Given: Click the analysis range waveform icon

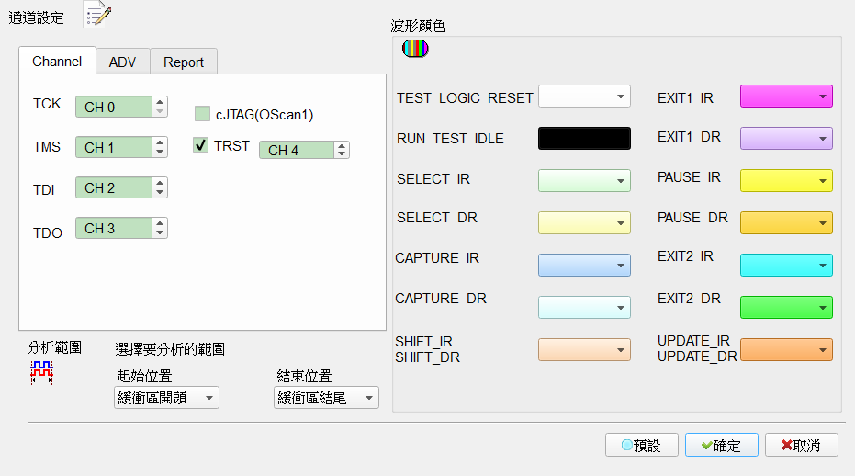Looking at the screenshot, I should pyautogui.click(x=42, y=373).
